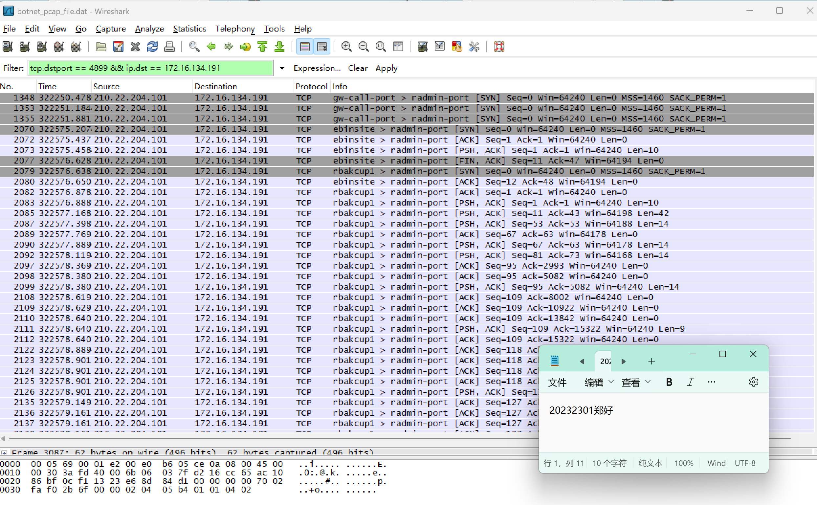Click the Save capture file icon
Image resolution: width=817 pixels, height=505 pixels.
[x=118, y=47]
